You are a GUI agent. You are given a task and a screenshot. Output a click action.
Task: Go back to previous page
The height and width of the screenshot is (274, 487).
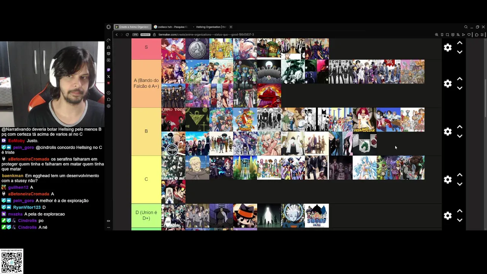coord(116,35)
